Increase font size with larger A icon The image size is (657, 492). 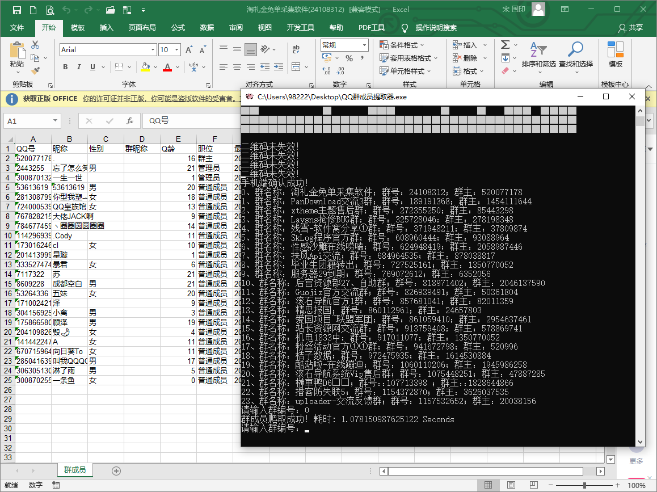(189, 49)
